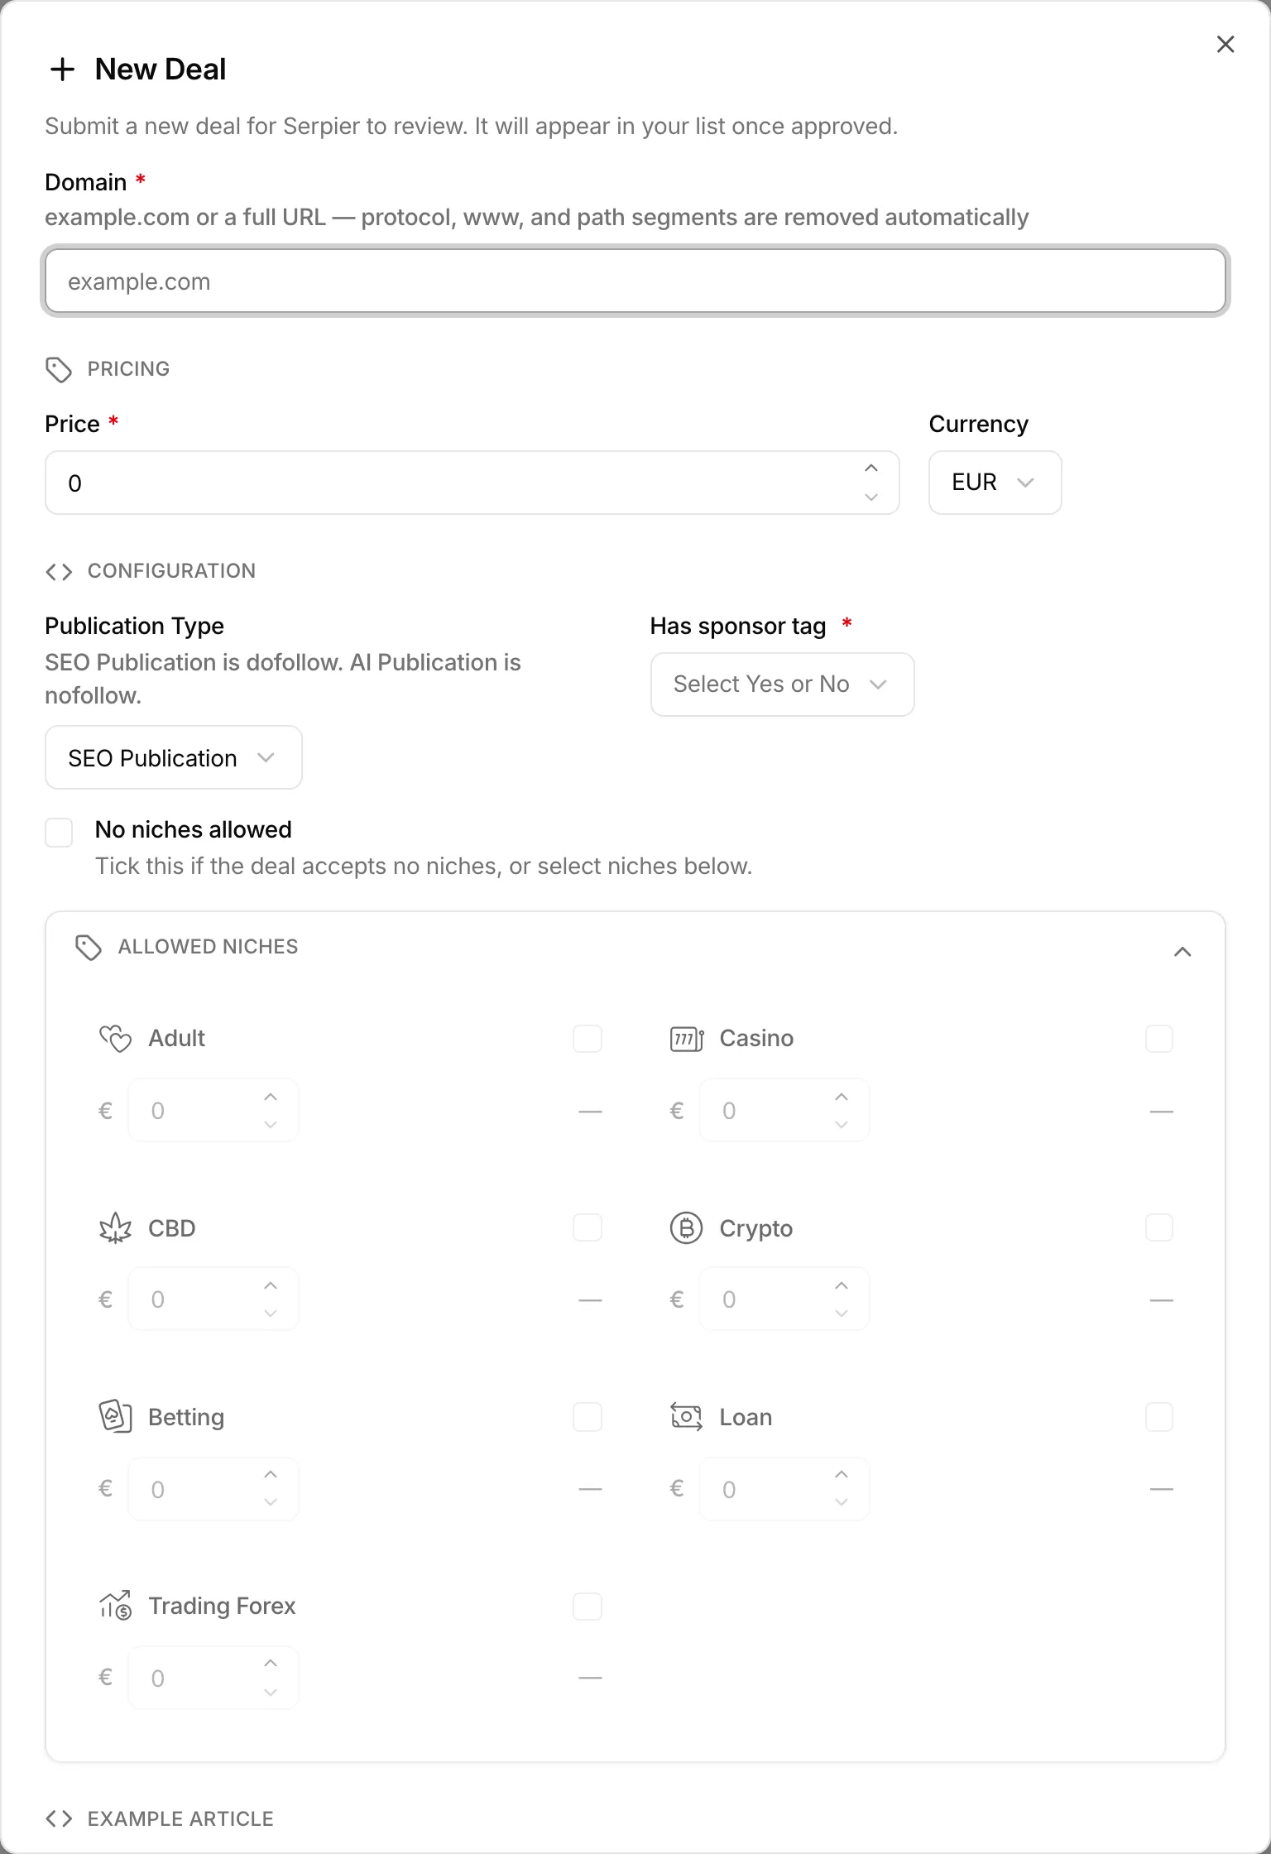Screen dimensions: 1271x1854
Task: Enable the Casino niche checkbox
Action: [1159, 1039]
